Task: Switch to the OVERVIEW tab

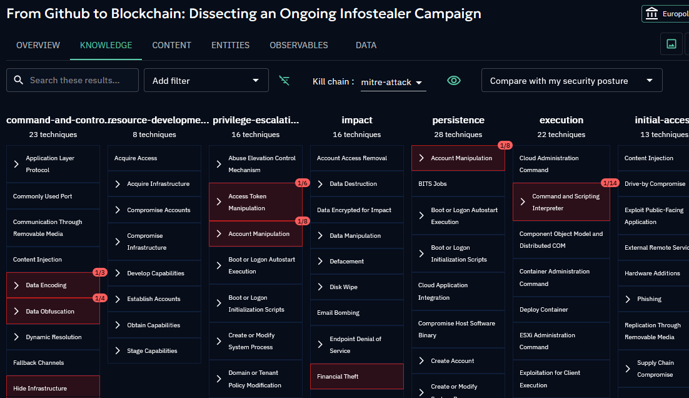Action: pos(38,45)
